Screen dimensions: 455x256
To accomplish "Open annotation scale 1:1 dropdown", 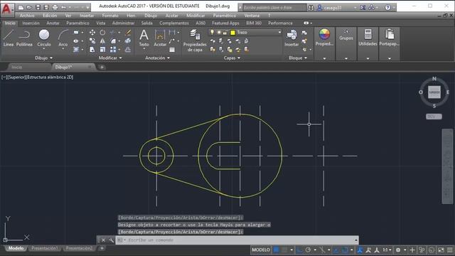I will coord(387,250).
